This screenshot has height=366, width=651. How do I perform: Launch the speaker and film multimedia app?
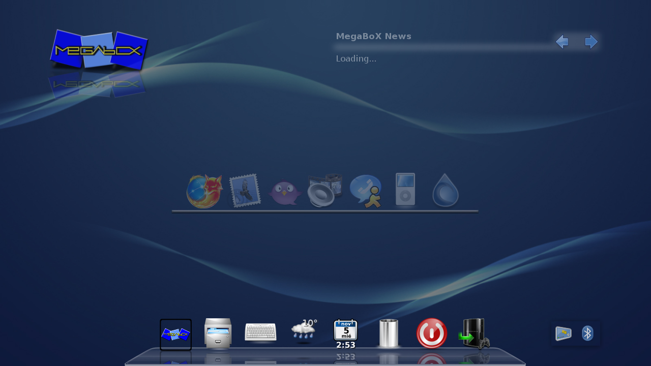[325, 190]
